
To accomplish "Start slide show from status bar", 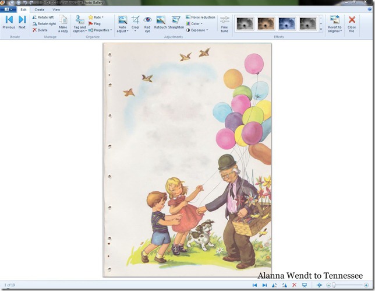I will pyautogui.click(x=304, y=285).
